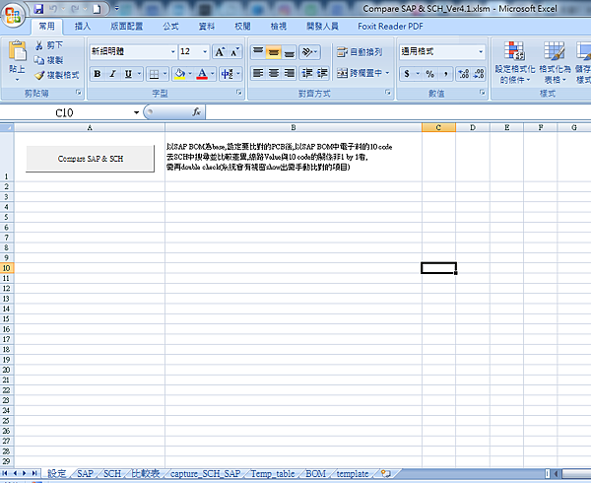591x483 pixels.
Task: Open the Office button menu
Action: 13,15
